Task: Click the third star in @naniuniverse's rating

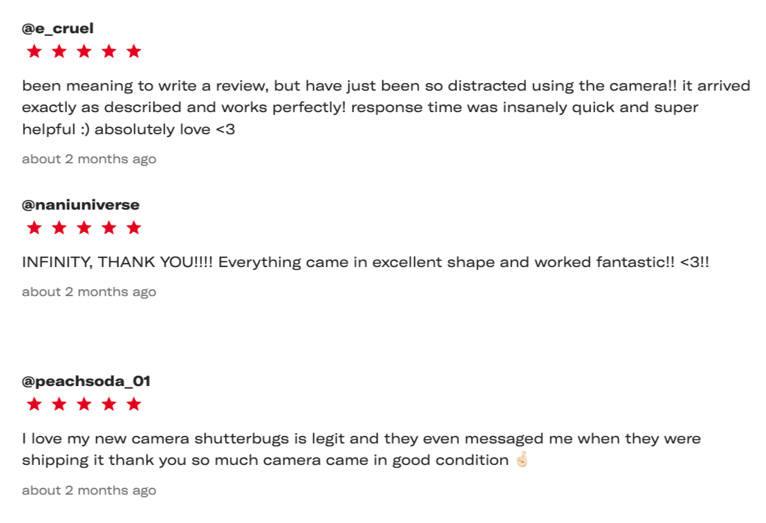Action: coord(84,228)
